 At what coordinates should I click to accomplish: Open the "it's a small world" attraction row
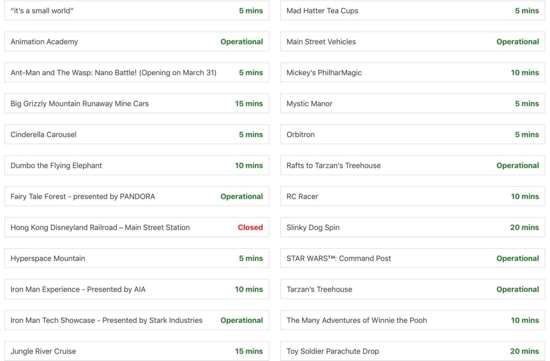[137, 11]
